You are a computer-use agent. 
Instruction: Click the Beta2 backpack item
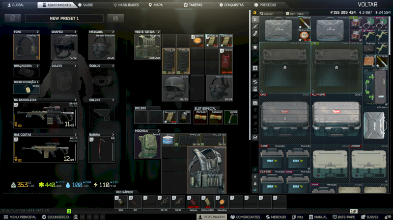tap(147, 146)
